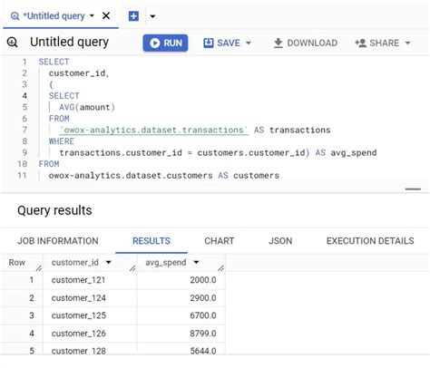Click the Row column resize handle

coord(39,267)
